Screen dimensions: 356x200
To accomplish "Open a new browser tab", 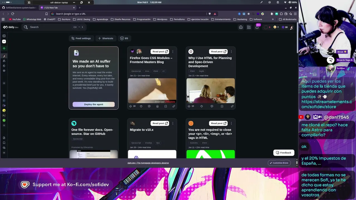I will click(79, 7).
